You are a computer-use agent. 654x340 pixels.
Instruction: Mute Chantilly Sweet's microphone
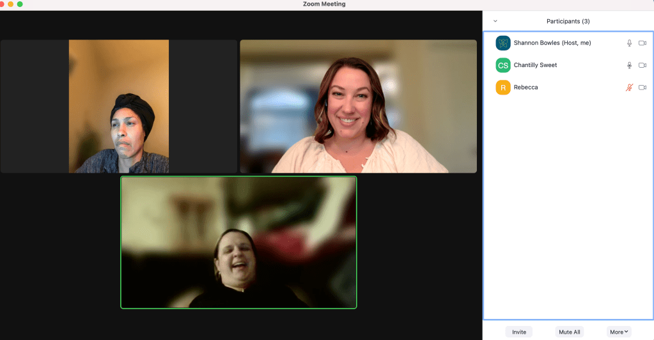(629, 65)
